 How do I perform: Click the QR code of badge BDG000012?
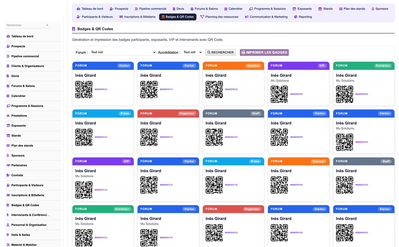pos(84,89)
